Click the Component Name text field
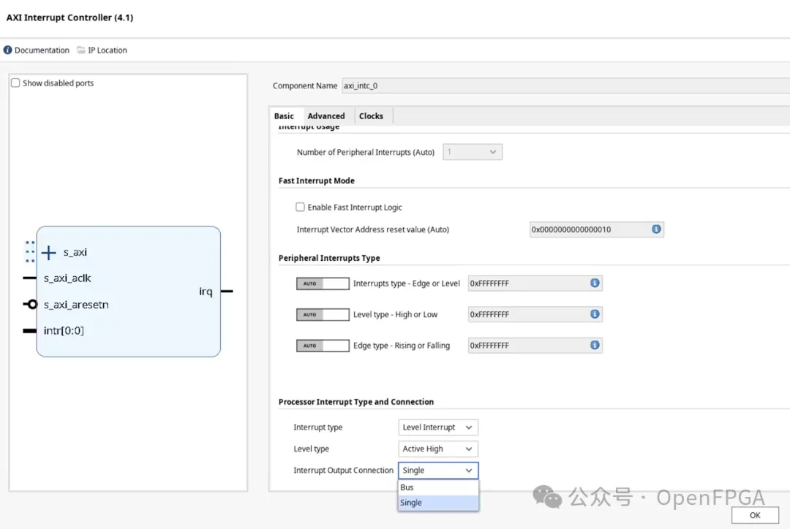Screen dimensions: 790x529 click(563, 86)
